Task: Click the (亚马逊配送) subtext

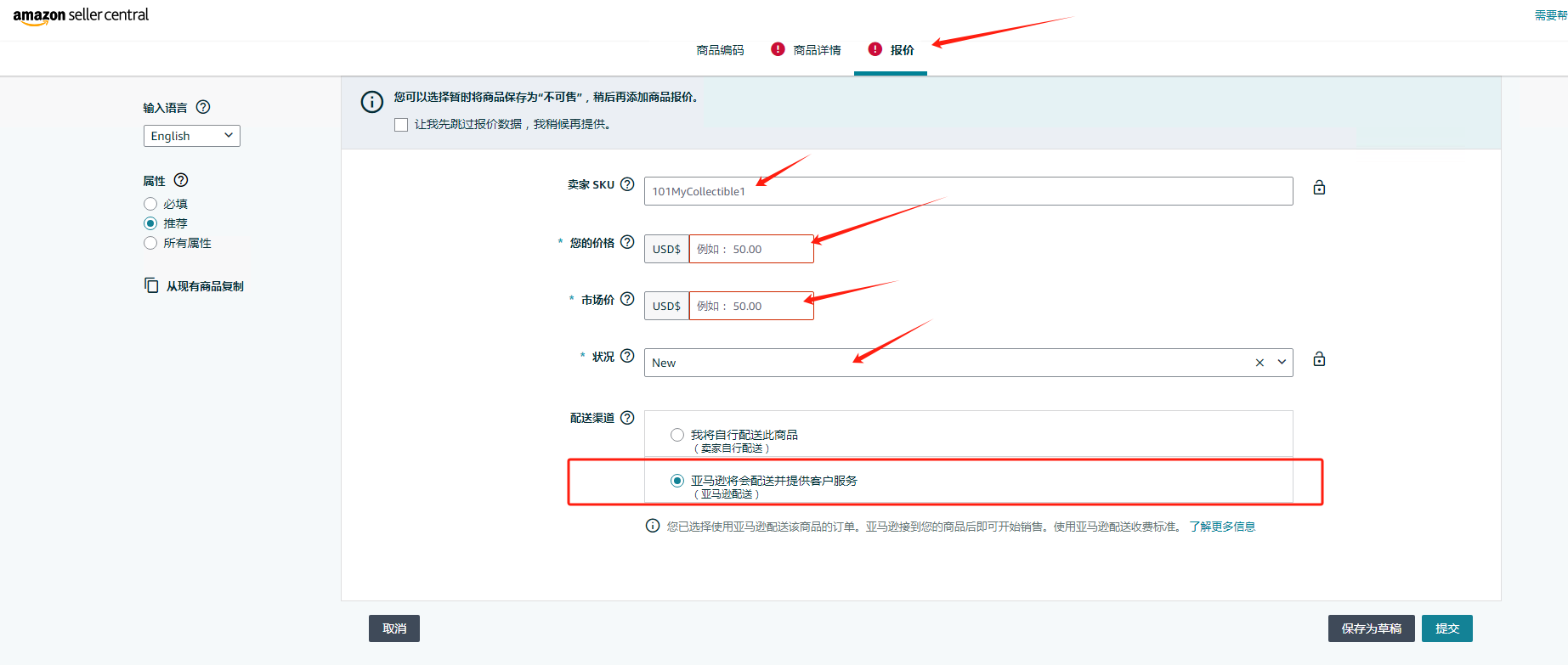Action: 727,494
